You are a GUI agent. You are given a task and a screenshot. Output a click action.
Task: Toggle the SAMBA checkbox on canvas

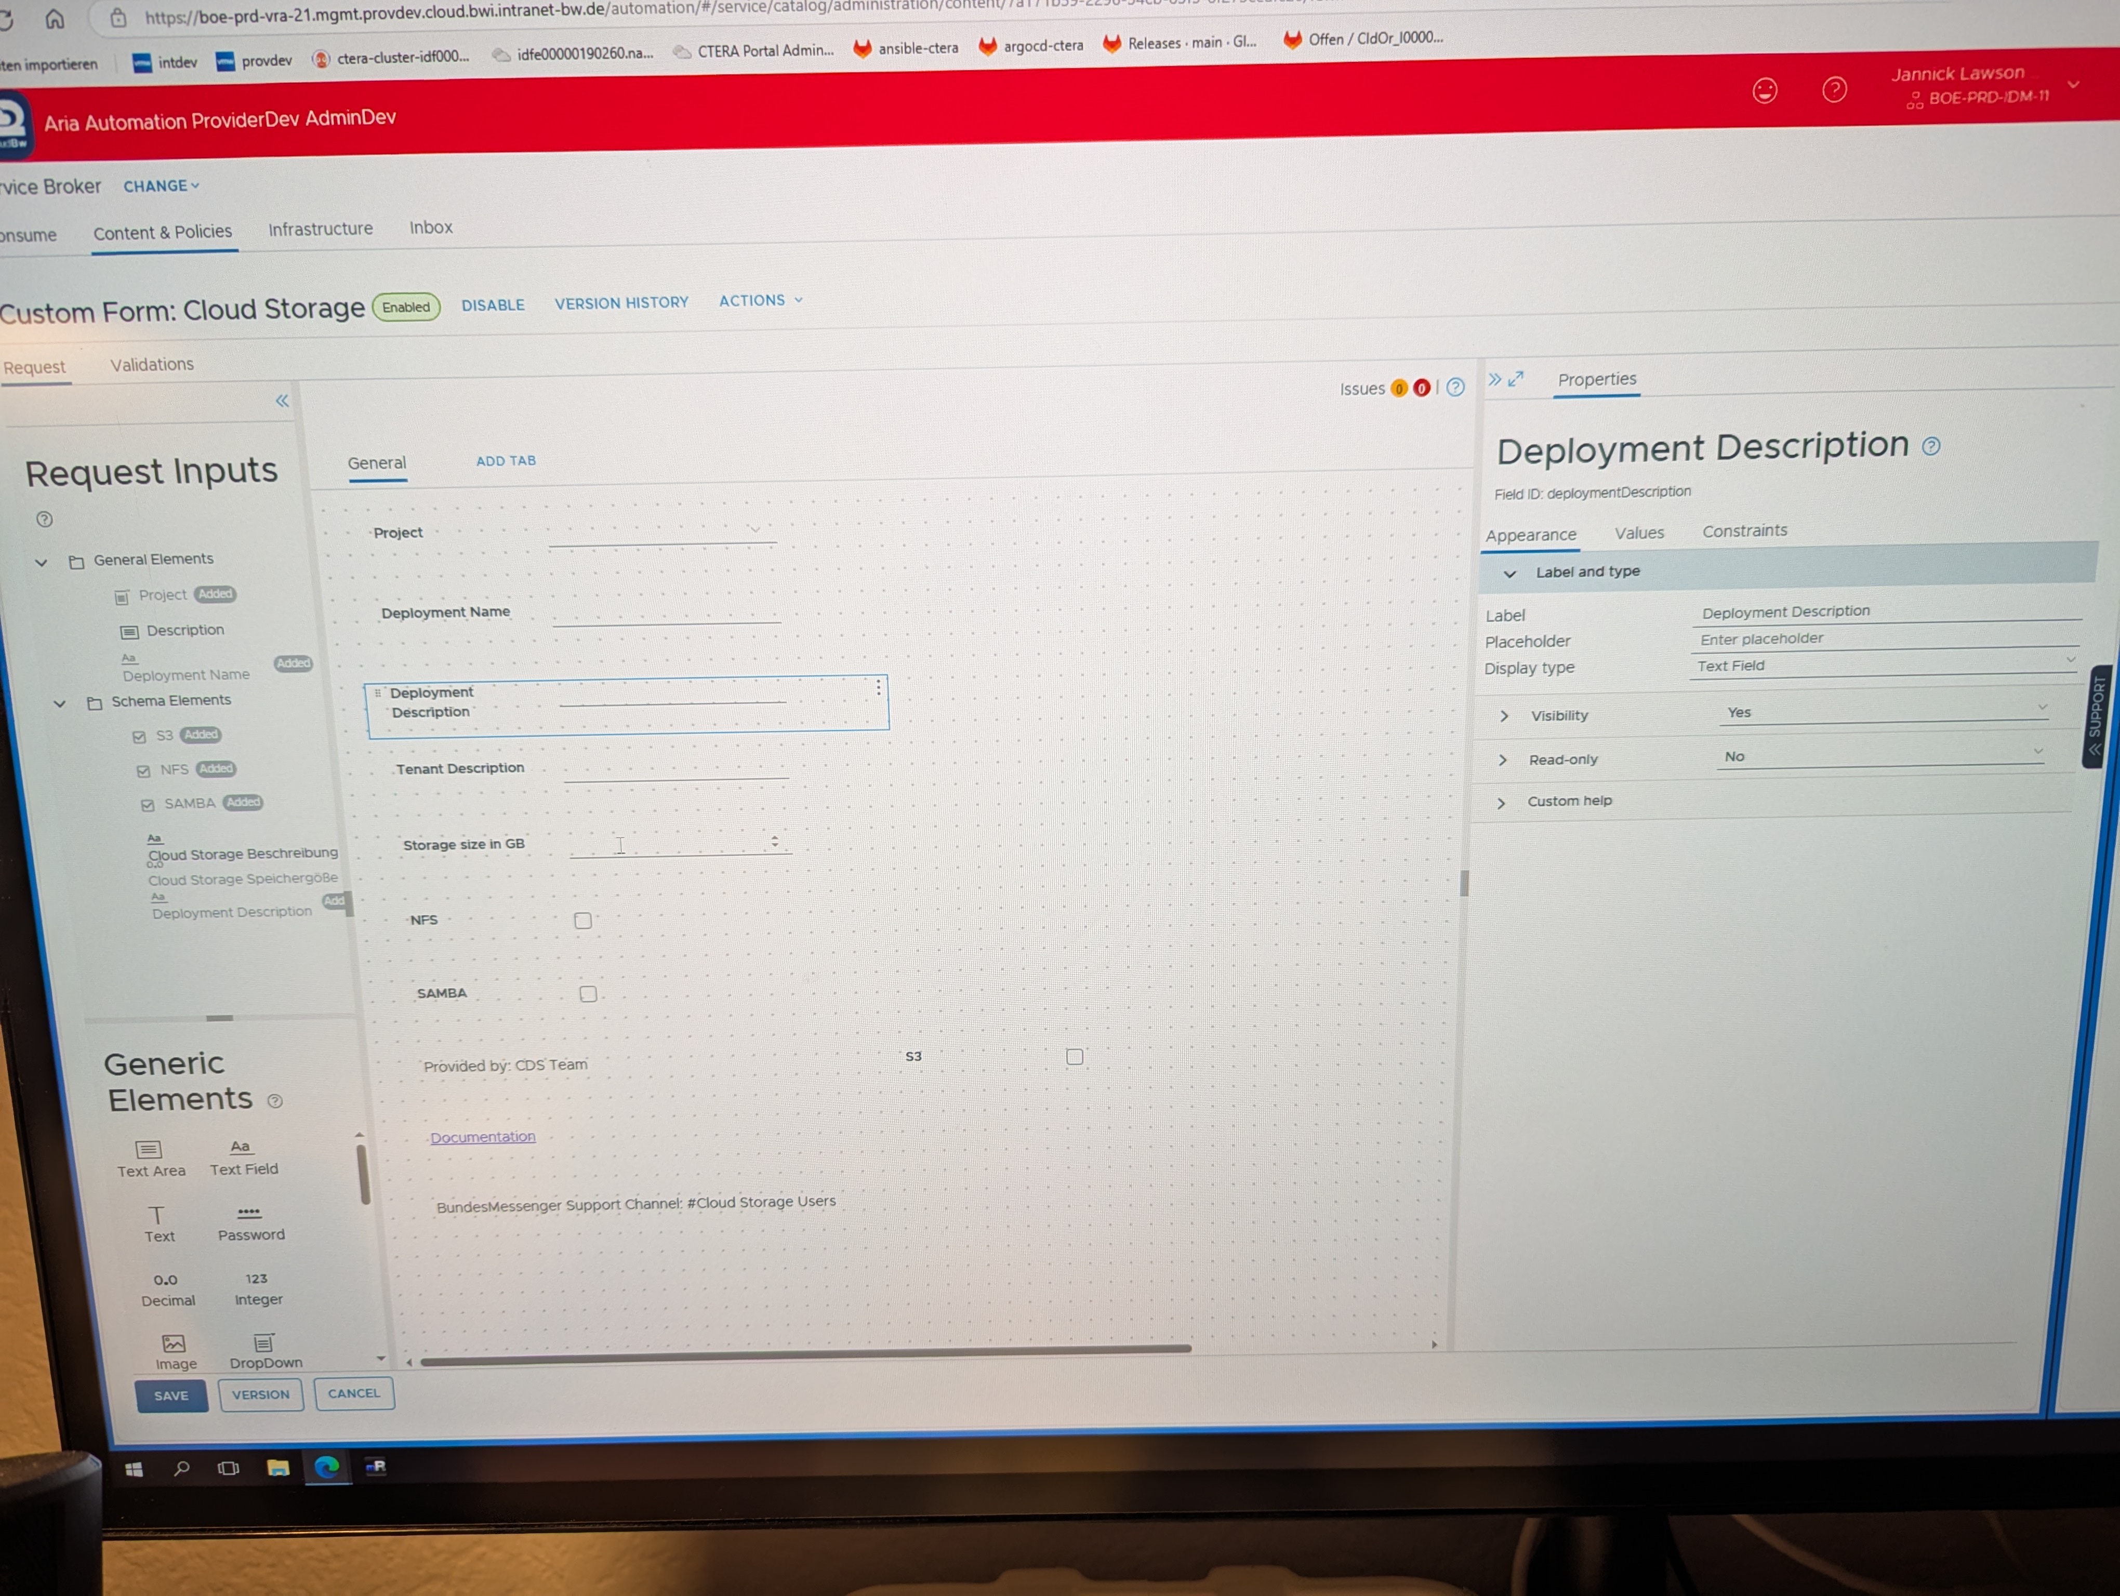[589, 994]
